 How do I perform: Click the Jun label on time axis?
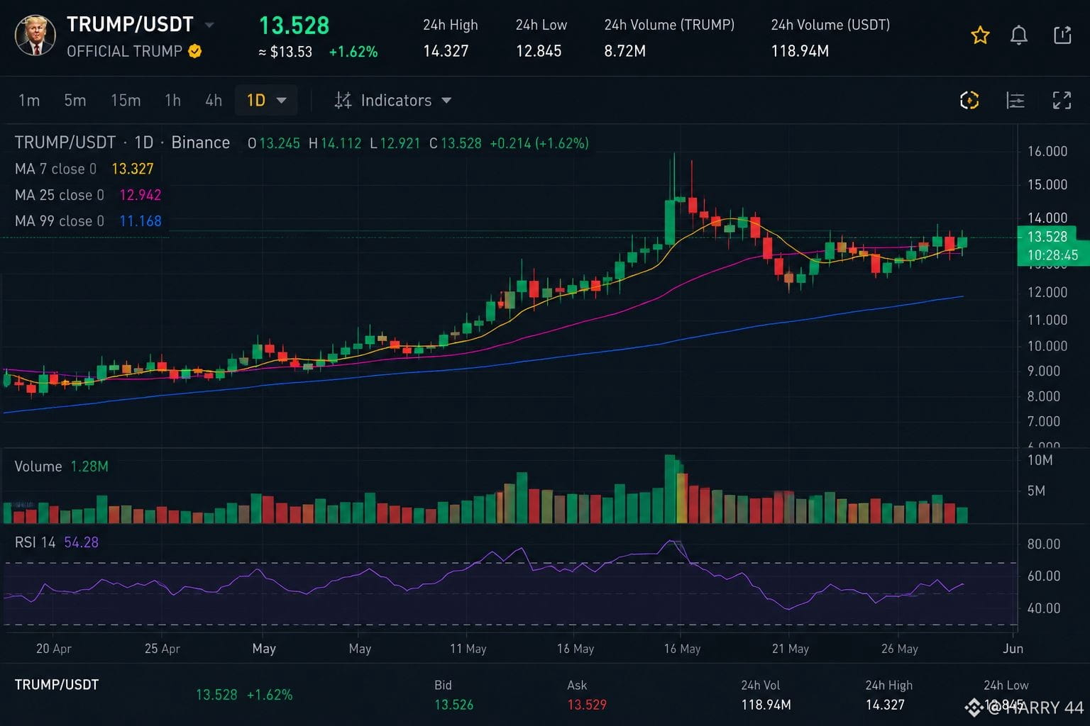[x=1013, y=649]
